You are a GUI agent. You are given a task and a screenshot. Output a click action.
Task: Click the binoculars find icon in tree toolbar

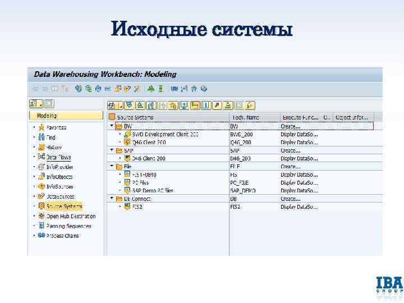[151, 105]
